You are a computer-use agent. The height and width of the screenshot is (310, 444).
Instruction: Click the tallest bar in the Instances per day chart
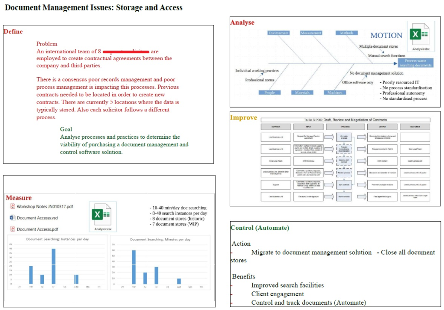(53, 266)
